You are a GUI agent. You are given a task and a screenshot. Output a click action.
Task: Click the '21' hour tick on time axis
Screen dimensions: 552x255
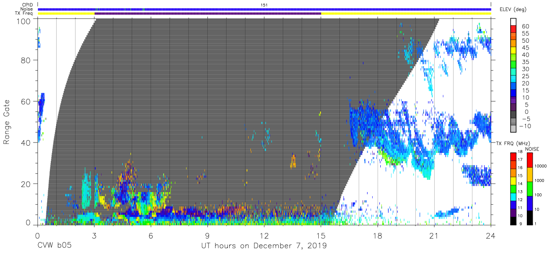pyautogui.click(x=434, y=235)
